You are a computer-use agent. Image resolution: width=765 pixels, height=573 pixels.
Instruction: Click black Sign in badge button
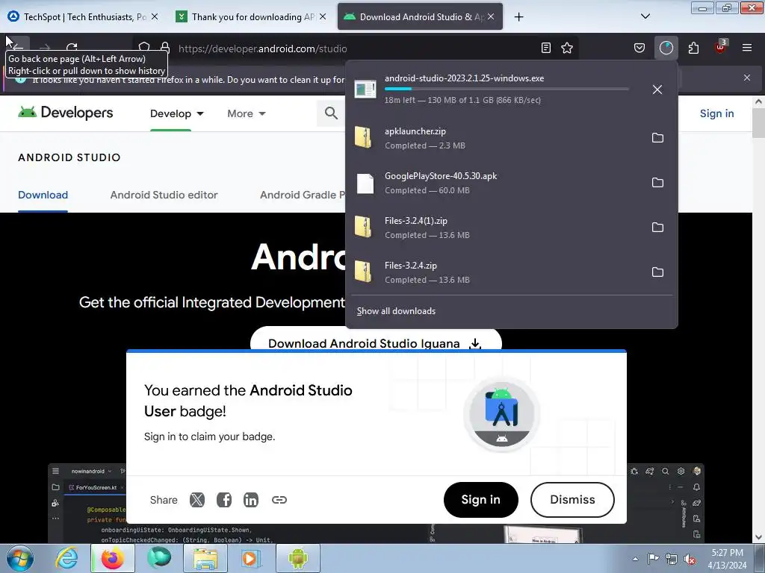tap(480, 500)
